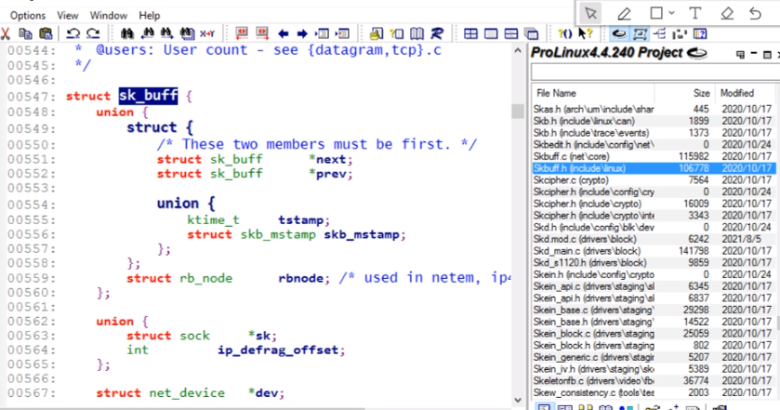
Task: Click the red left-arrow link icon
Action: (242, 33)
